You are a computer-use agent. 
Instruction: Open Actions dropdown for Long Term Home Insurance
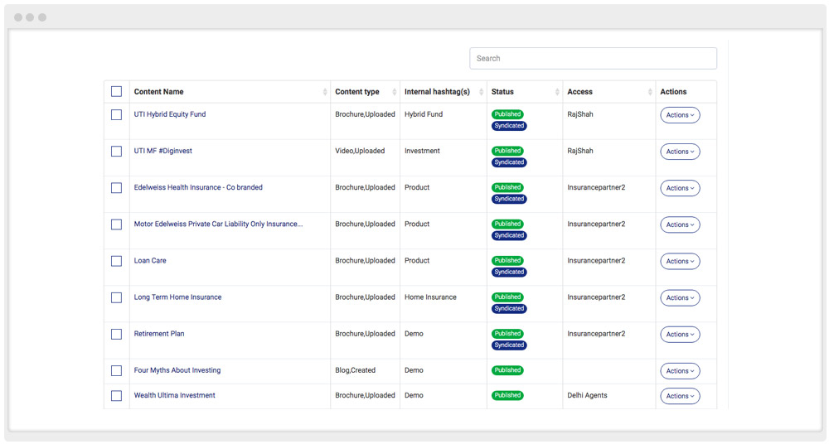[x=680, y=297]
